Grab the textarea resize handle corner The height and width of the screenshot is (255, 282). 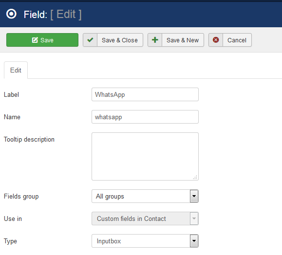pyautogui.click(x=195, y=177)
